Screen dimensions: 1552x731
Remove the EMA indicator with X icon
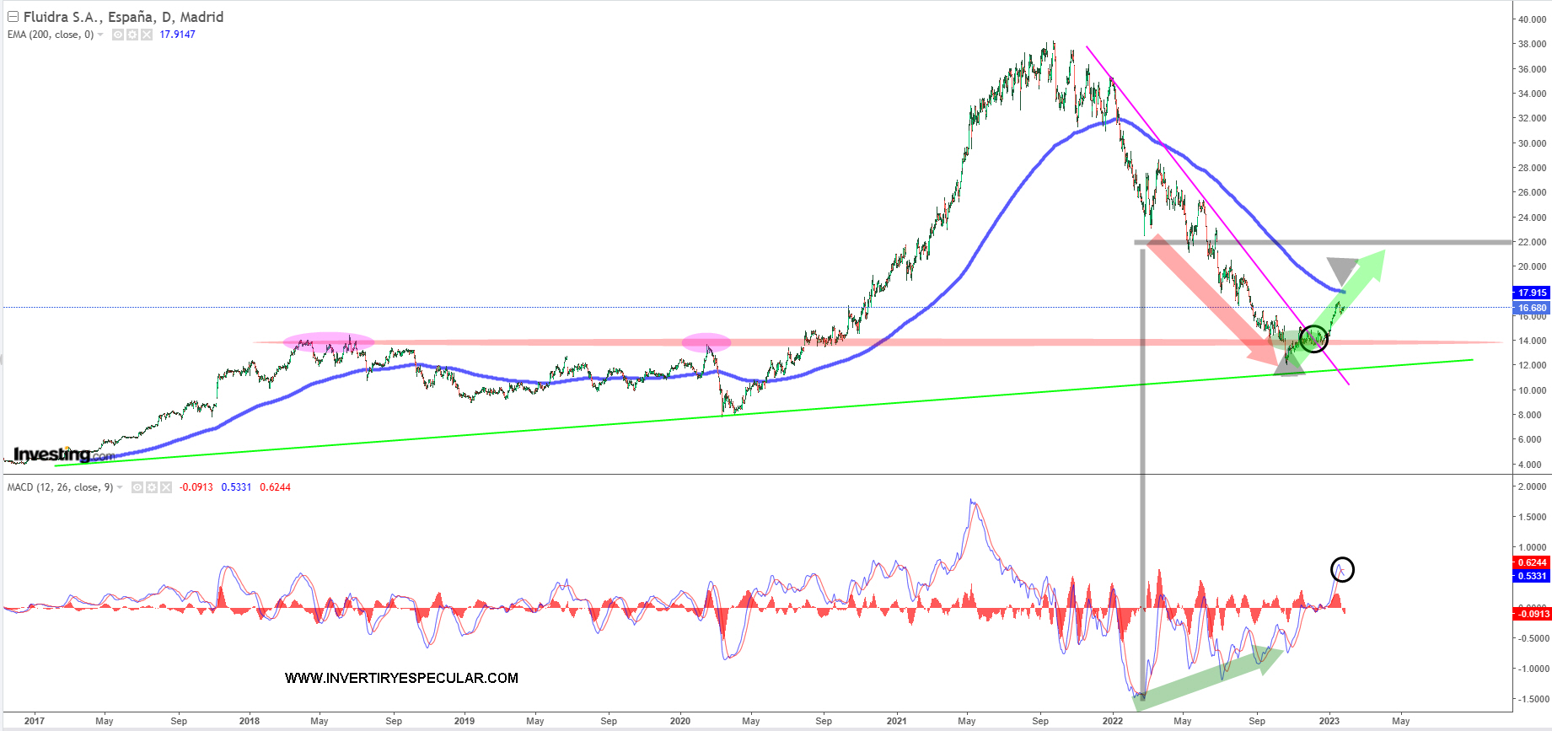click(147, 35)
